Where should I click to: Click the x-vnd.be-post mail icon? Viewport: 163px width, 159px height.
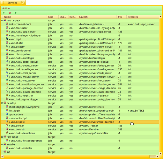(7, 122)
